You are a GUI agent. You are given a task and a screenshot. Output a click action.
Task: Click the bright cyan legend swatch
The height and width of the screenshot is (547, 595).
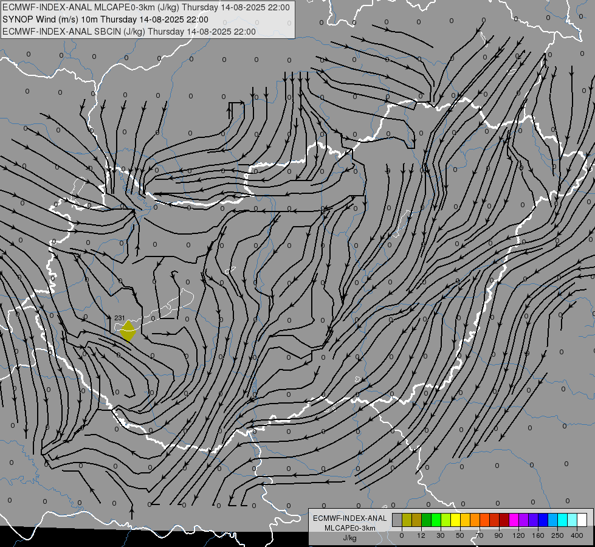pyautogui.click(x=563, y=520)
